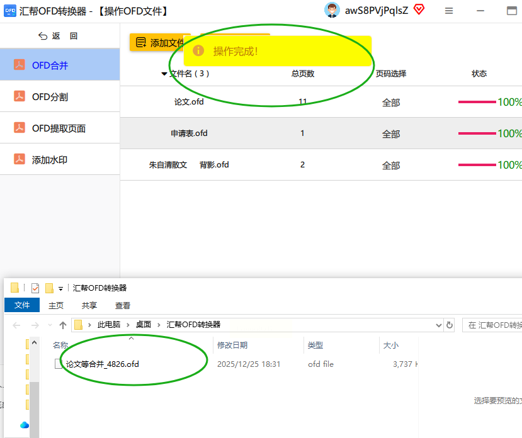
Task: Click the progress bar of 论文.ofd
Action: pyautogui.click(x=477, y=102)
